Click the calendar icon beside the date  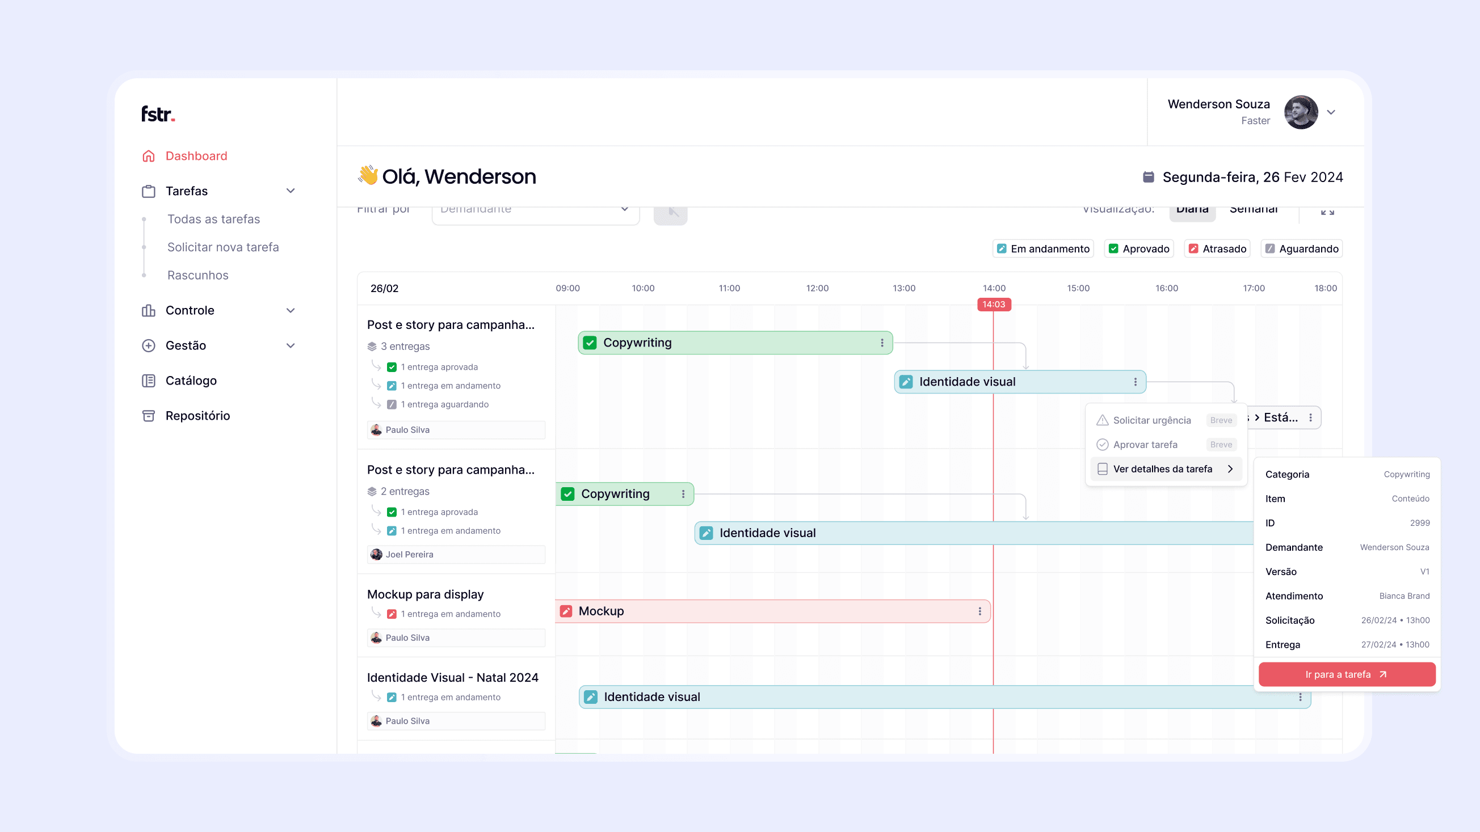1148,177
